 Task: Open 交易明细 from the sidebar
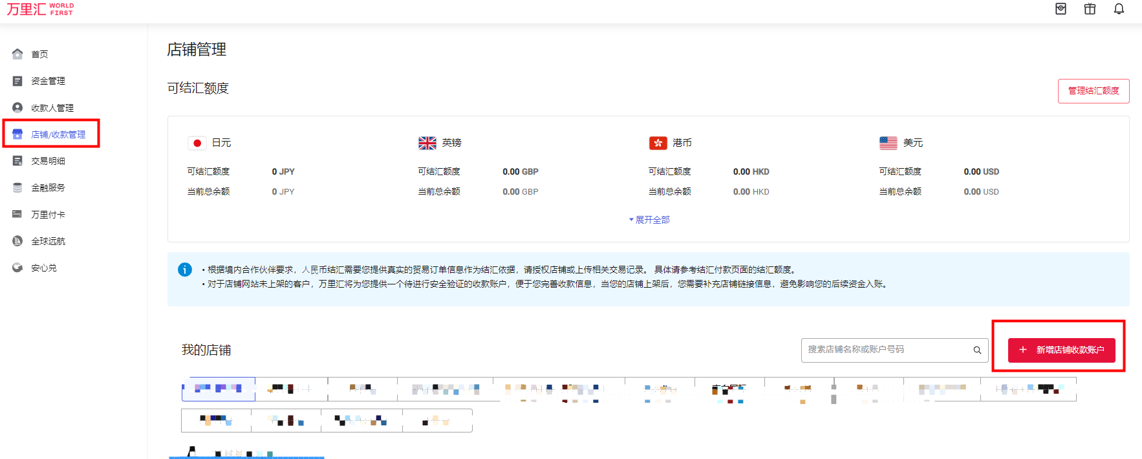48,161
